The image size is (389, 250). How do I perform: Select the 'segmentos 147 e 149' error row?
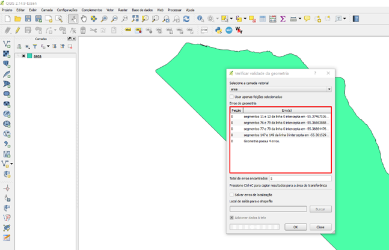tap(281, 135)
